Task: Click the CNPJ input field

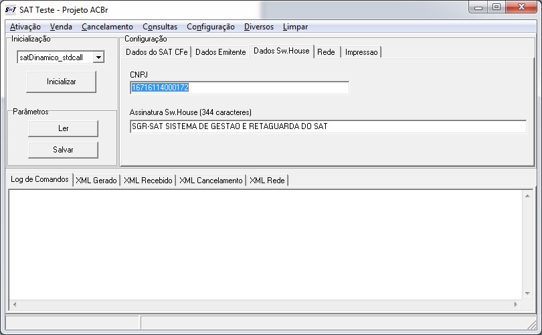Action: click(240, 88)
